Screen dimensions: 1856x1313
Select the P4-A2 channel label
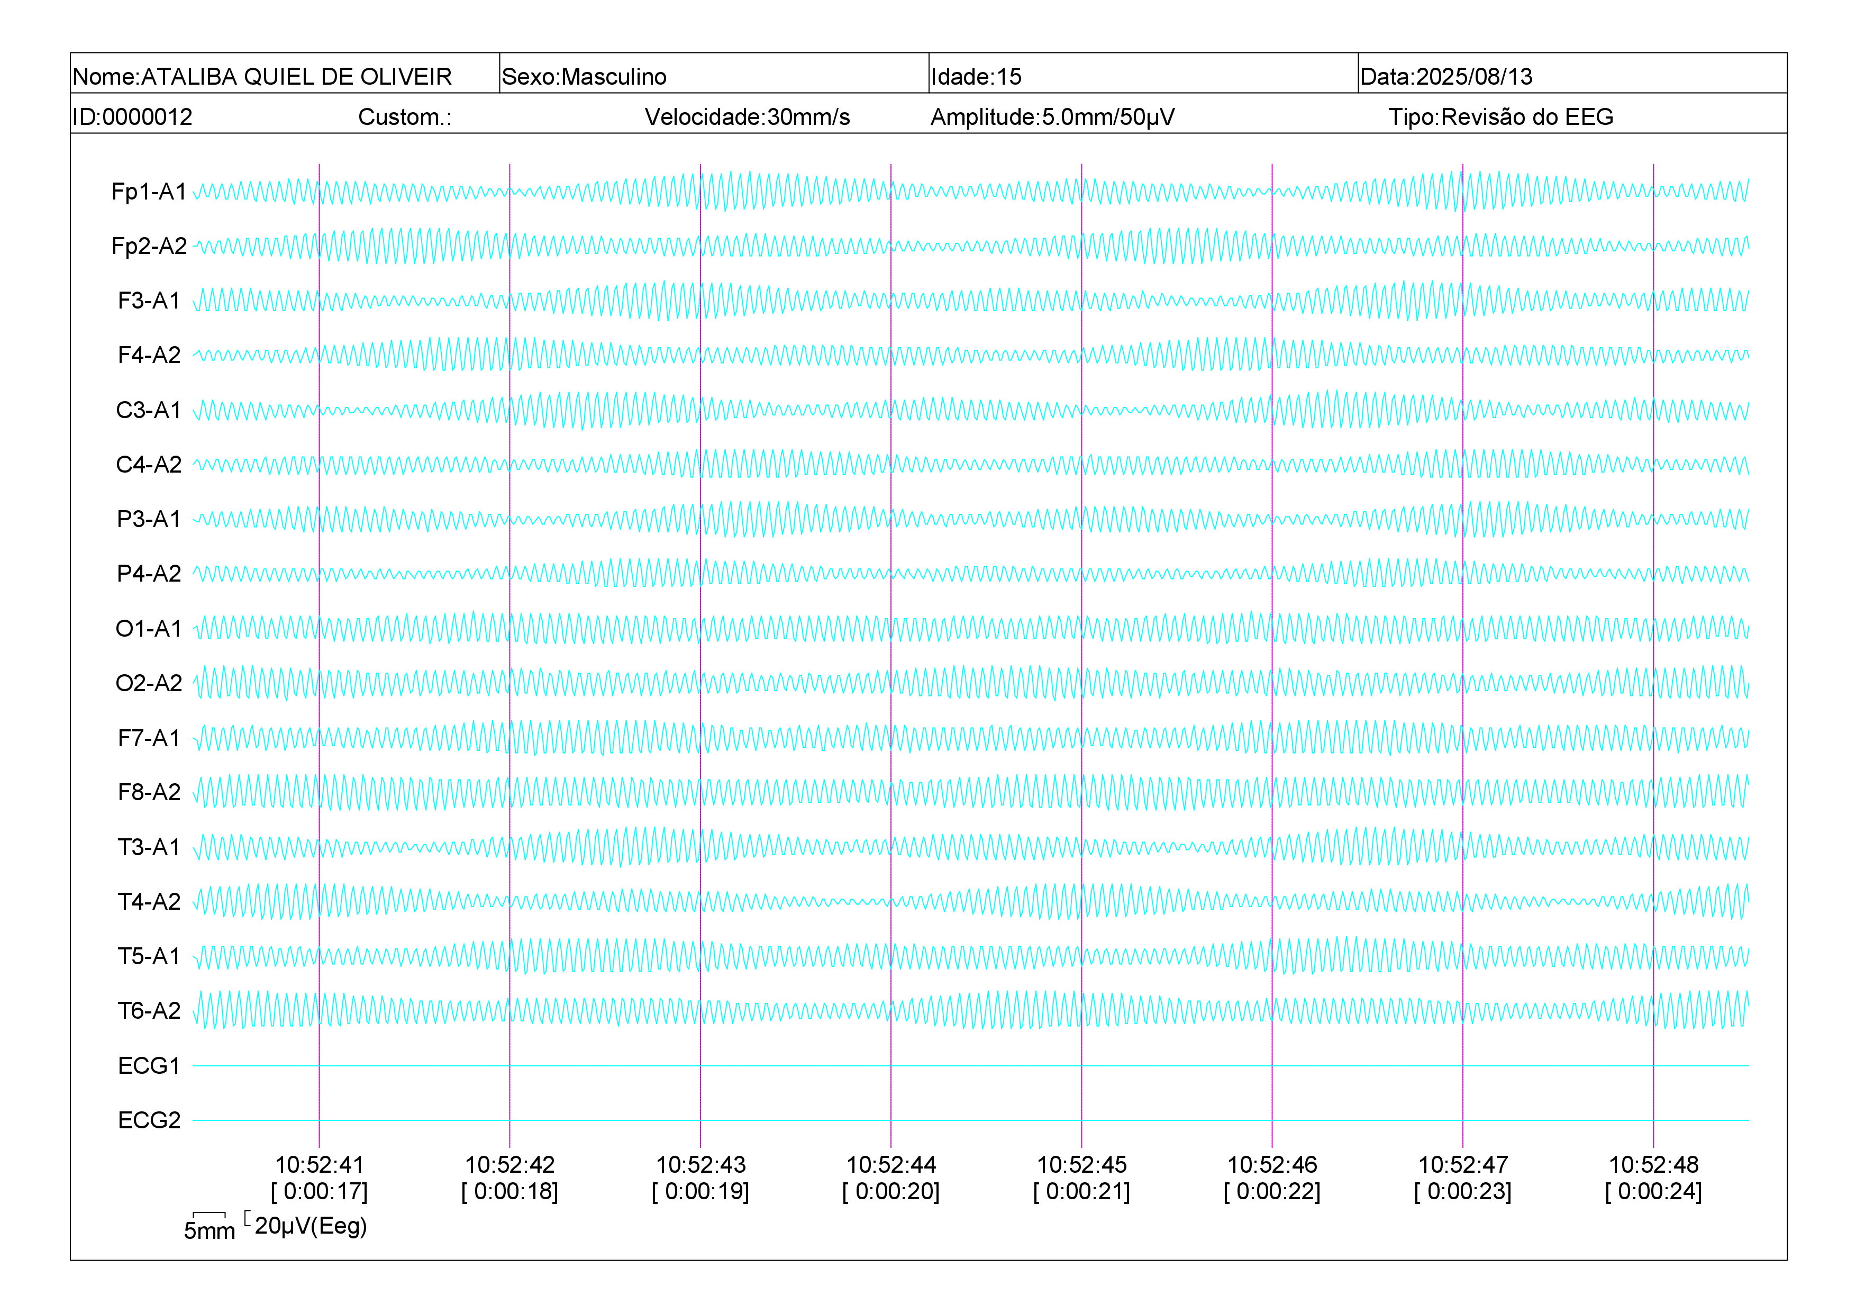(150, 573)
